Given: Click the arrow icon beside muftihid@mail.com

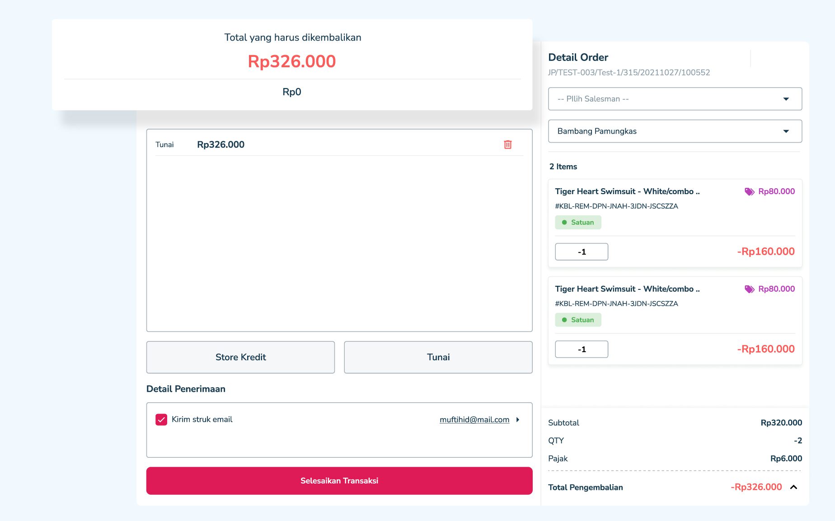Looking at the screenshot, I should coord(518,419).
